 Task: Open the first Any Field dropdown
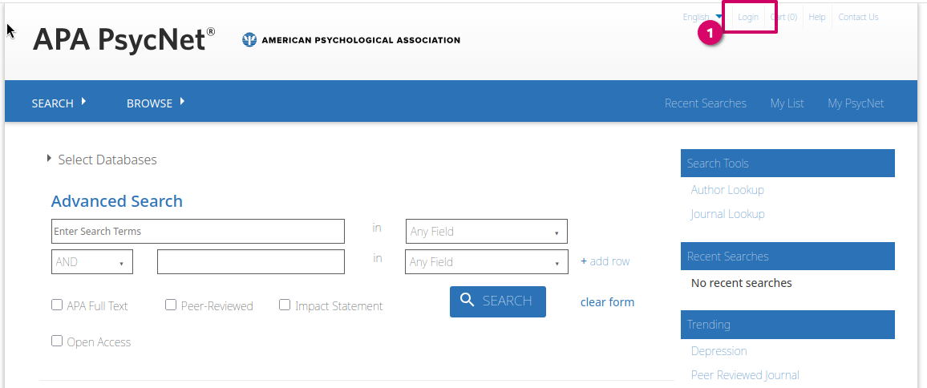coord(486,232)
